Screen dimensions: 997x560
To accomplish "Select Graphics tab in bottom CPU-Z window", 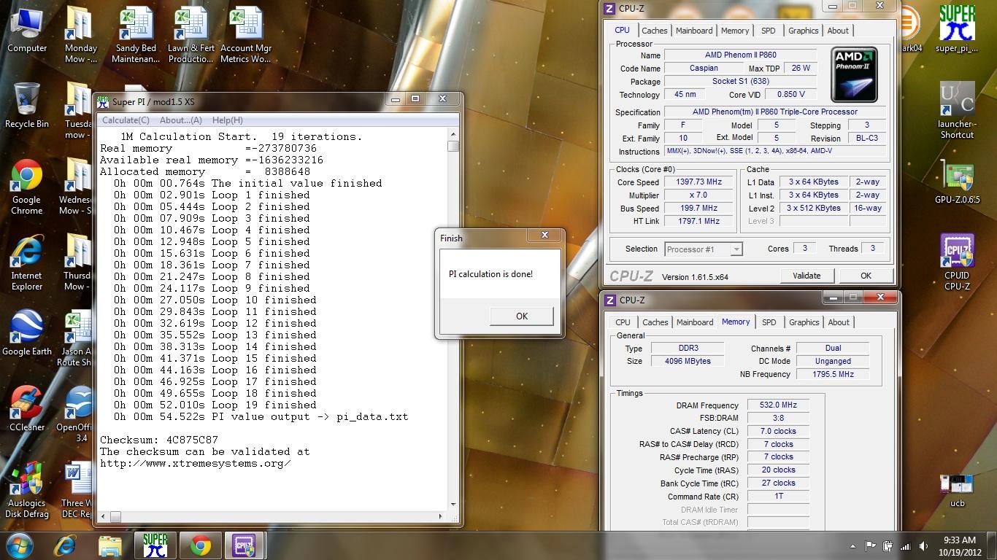I will point(804,322).
